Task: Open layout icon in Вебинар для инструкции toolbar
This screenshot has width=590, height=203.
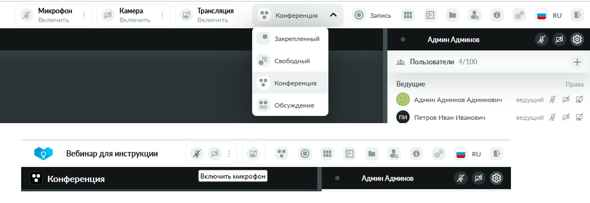Action: 282,154
